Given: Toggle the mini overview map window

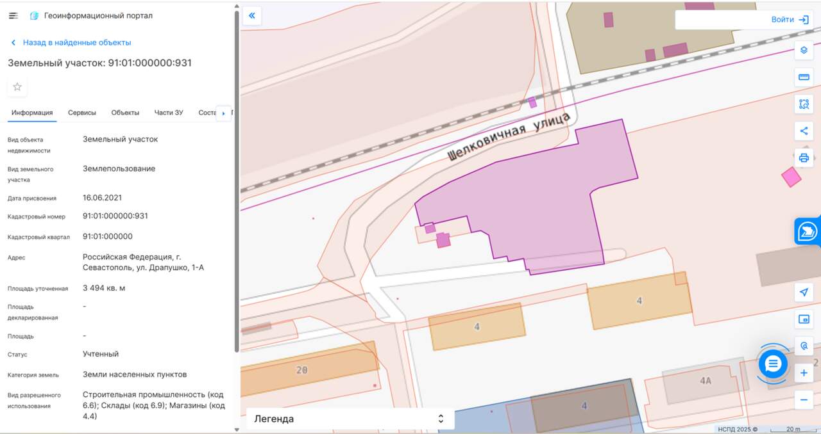Looking at the screenshot, I should (804, 319).
